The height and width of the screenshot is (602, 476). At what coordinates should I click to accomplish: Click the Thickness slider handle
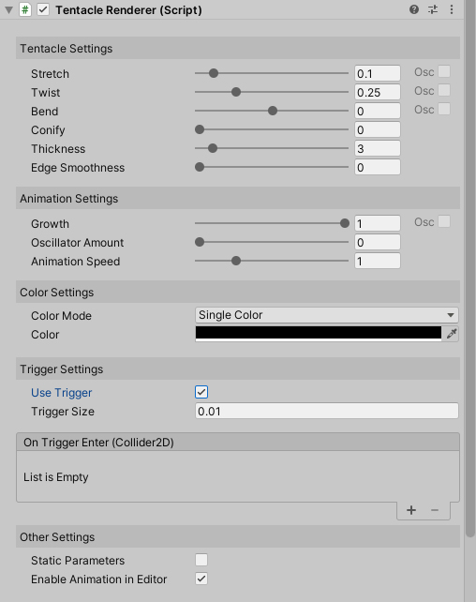tap(213, 148)
